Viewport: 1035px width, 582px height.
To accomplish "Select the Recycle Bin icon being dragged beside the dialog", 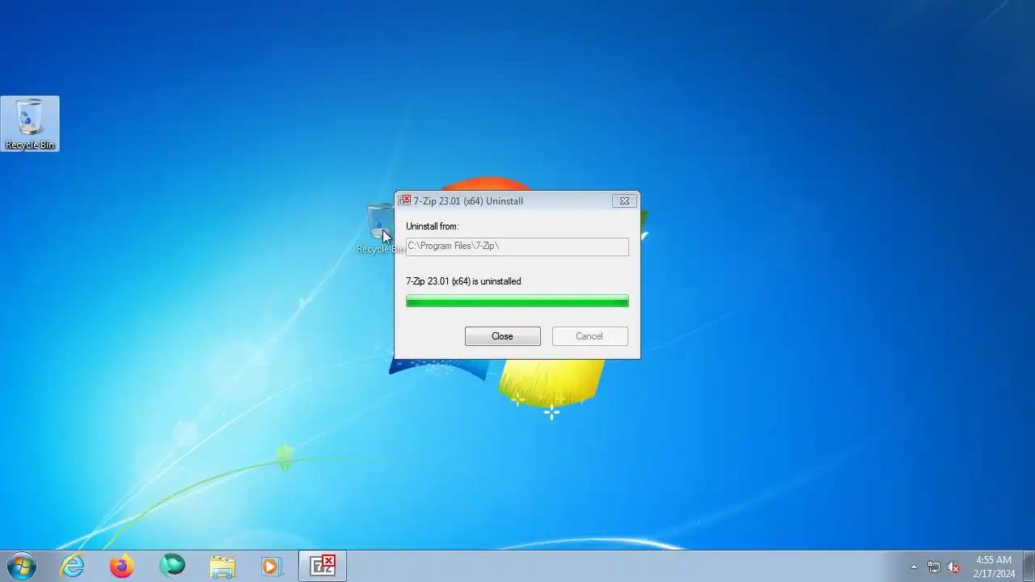I will pyautogui.click(x=380, y=229).
